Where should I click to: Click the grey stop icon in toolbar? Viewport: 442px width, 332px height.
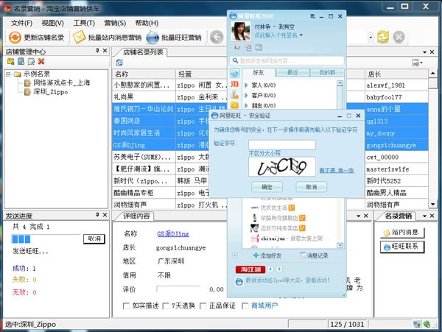[399, 37]
